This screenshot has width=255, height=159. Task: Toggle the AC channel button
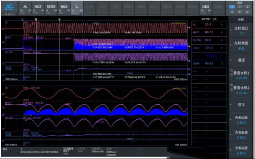click(x=25, y=8)
